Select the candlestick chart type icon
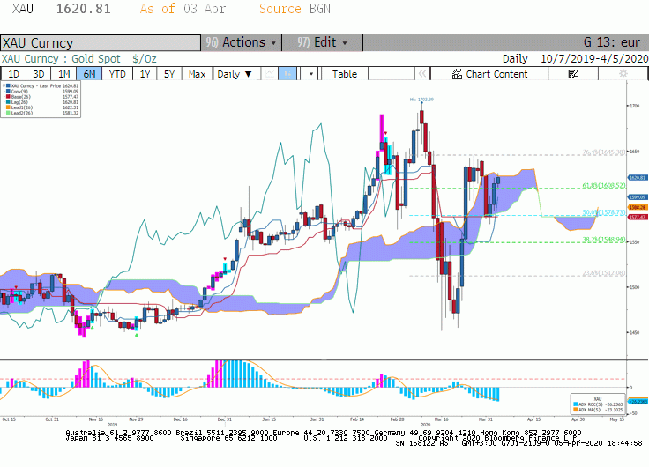The width and height of the screenshot is (649, 467). 287,74
